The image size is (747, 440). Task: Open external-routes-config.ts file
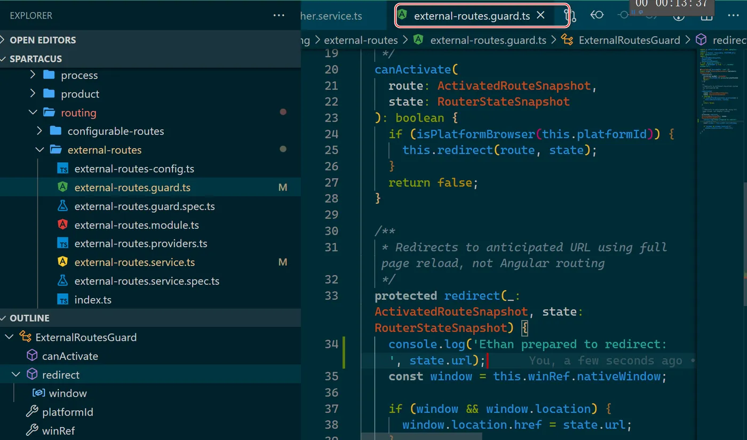click(x=134, y=169)
